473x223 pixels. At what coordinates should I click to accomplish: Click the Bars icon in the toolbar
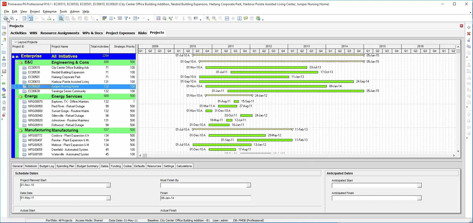click(105, 18)
